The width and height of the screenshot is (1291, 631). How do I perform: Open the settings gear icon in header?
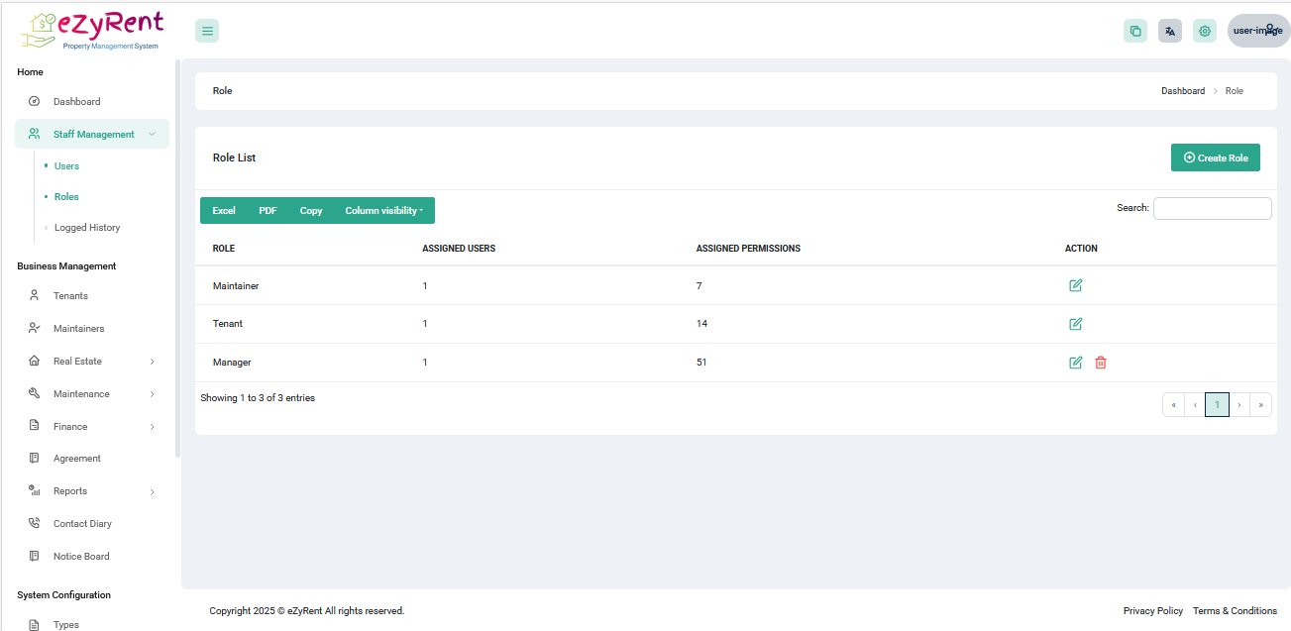click(1205, 31)
